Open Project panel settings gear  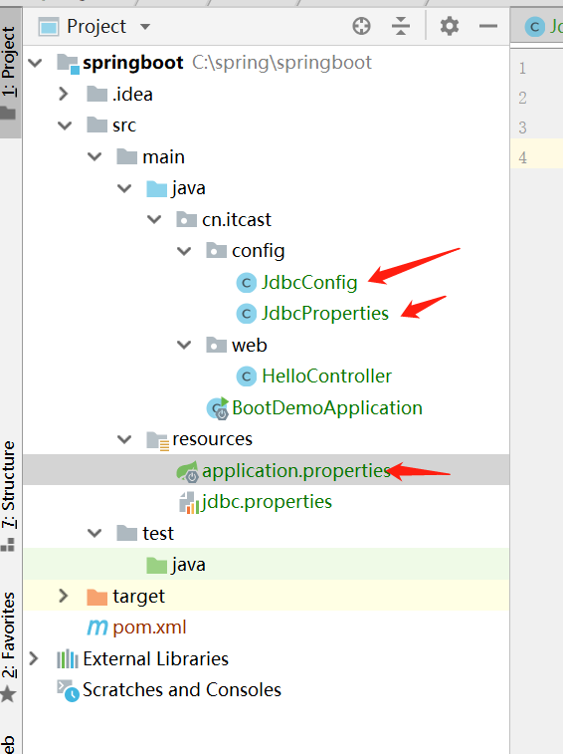coord(450,26)
